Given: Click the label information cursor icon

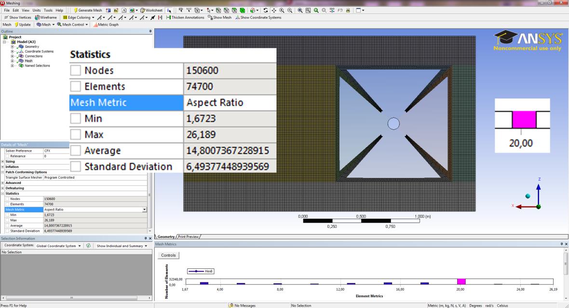Looking at the screenshot, I should (x=169, y=10).
